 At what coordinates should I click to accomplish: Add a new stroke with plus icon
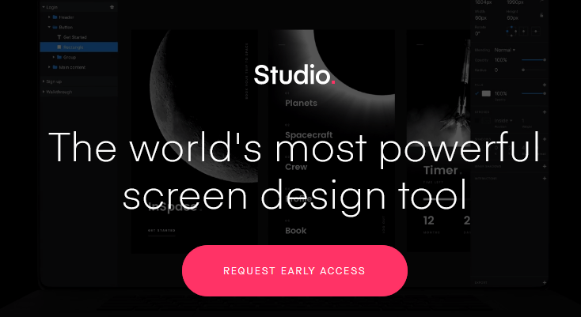click(x=545, y=112)
